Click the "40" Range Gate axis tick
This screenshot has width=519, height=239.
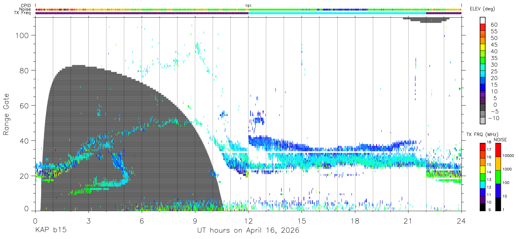click(25, 141)
